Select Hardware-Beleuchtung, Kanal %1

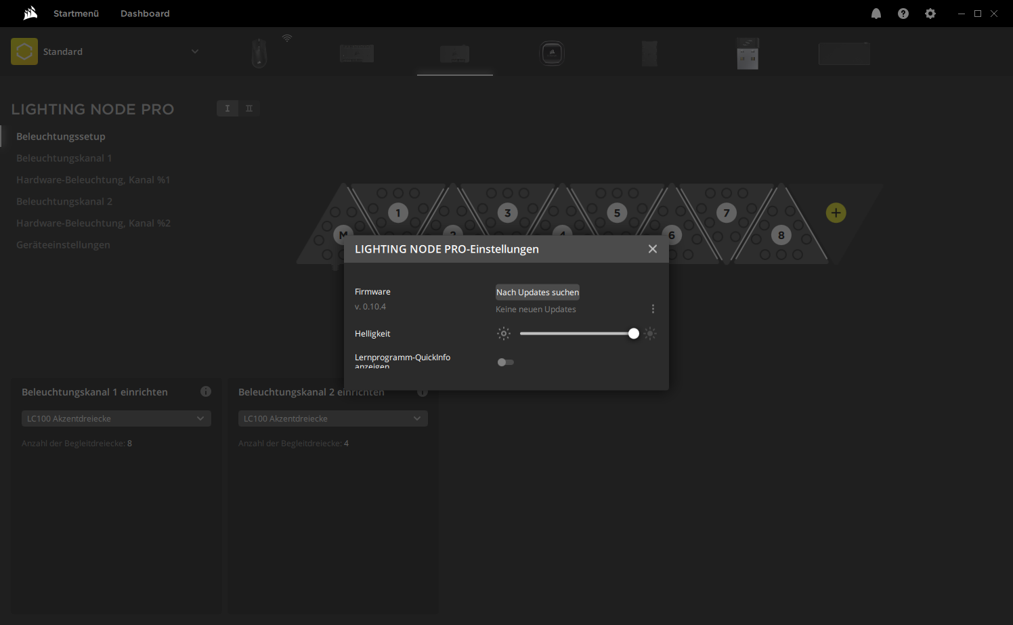(93, 179)
